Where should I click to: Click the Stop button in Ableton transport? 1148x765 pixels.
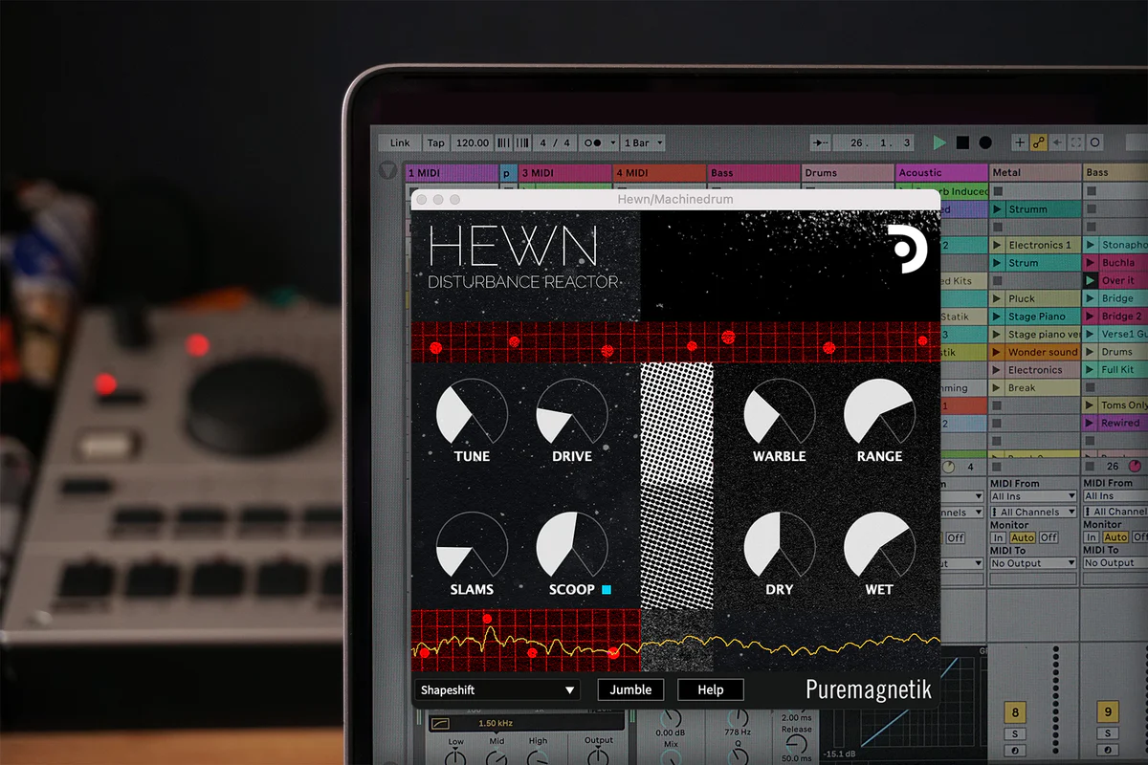pos(962,142)
